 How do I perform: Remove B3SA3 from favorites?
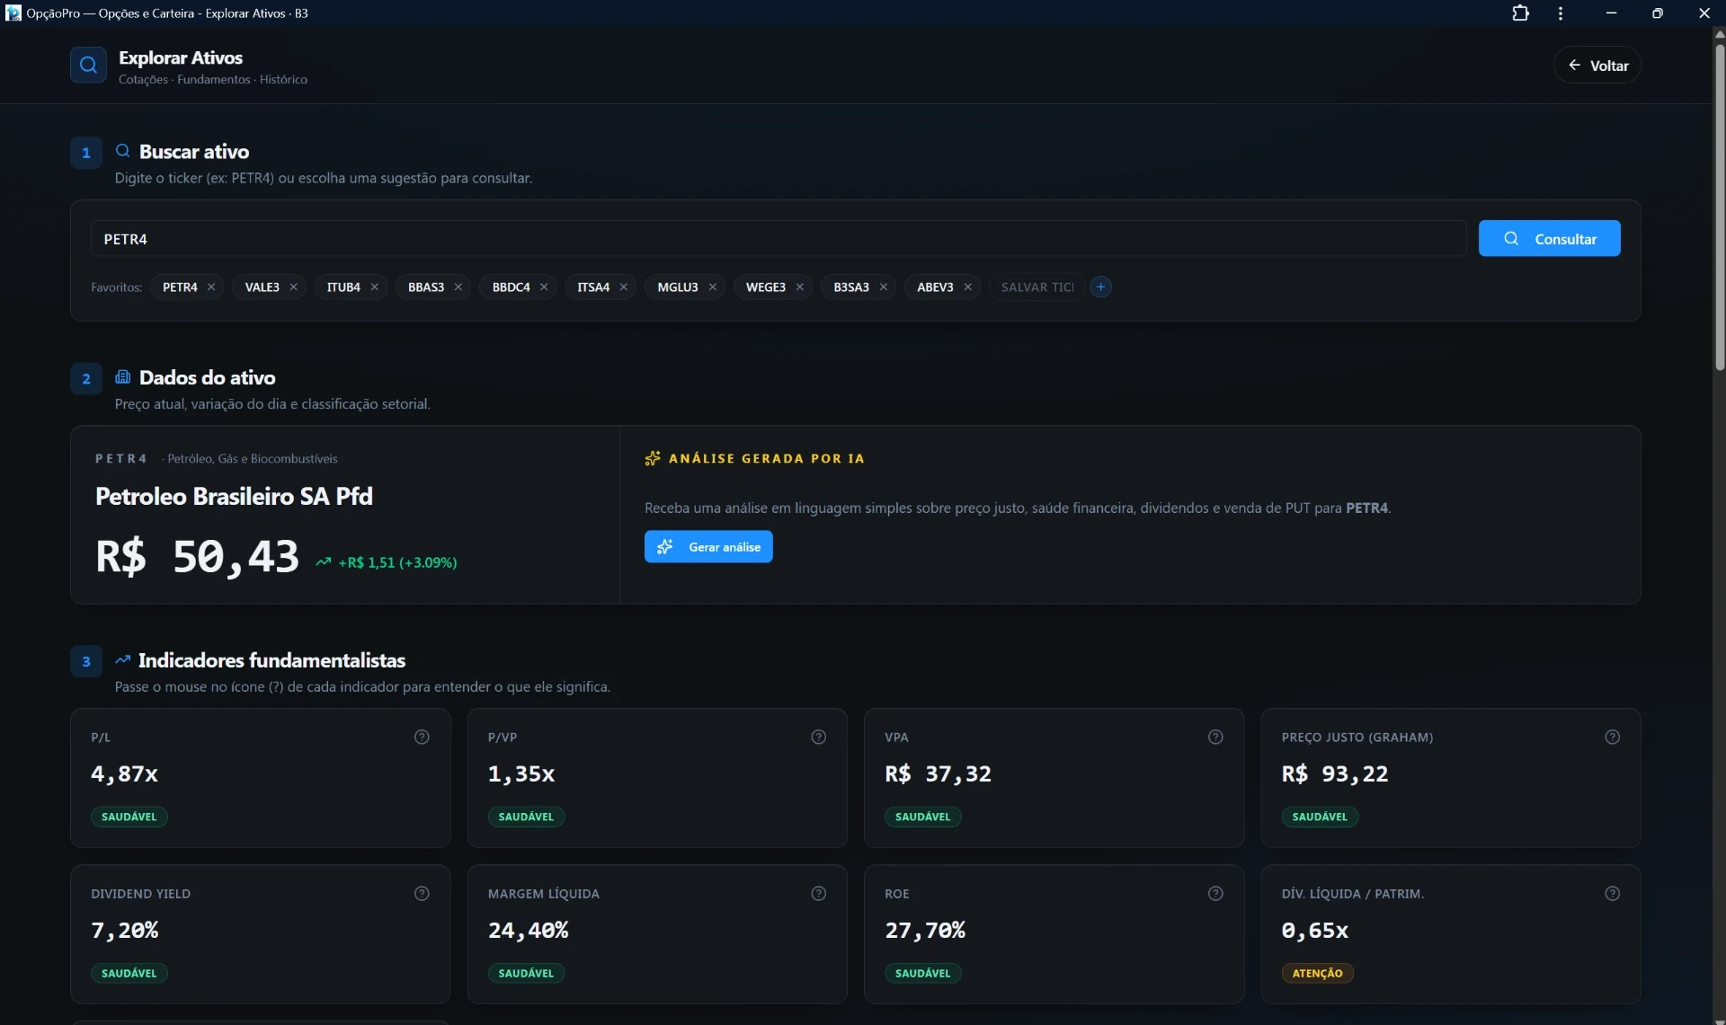[x=884, y=287]
